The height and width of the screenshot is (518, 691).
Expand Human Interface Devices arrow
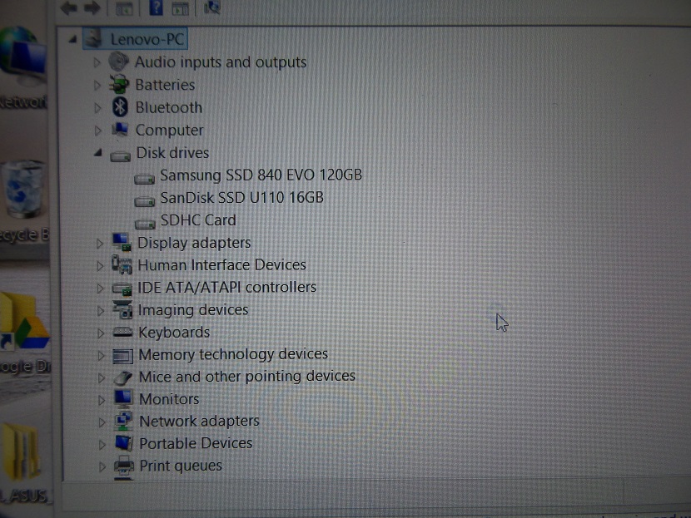[100, 265]
